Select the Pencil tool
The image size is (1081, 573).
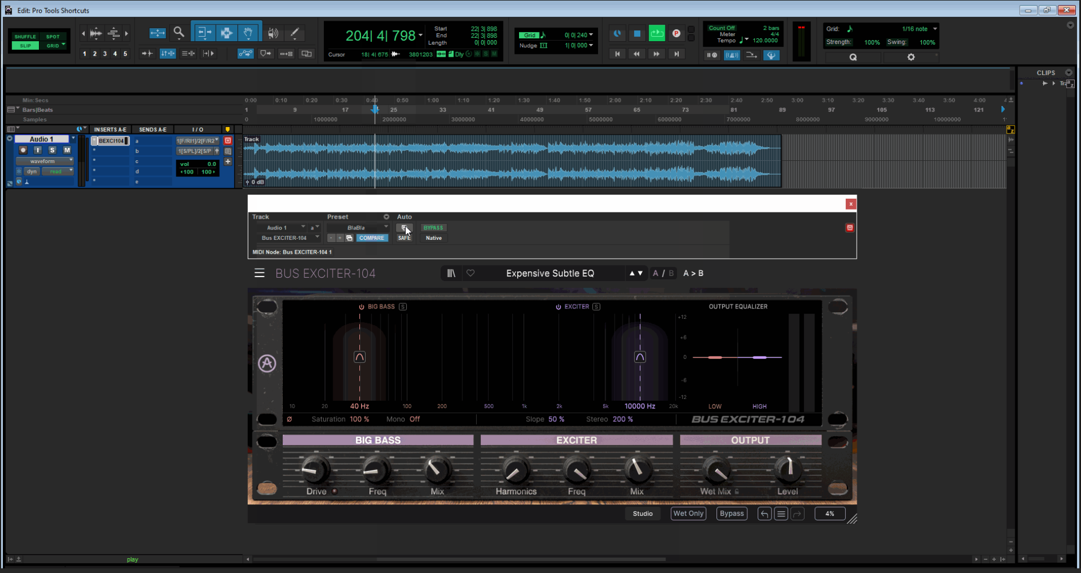click(x=295, y=33)
